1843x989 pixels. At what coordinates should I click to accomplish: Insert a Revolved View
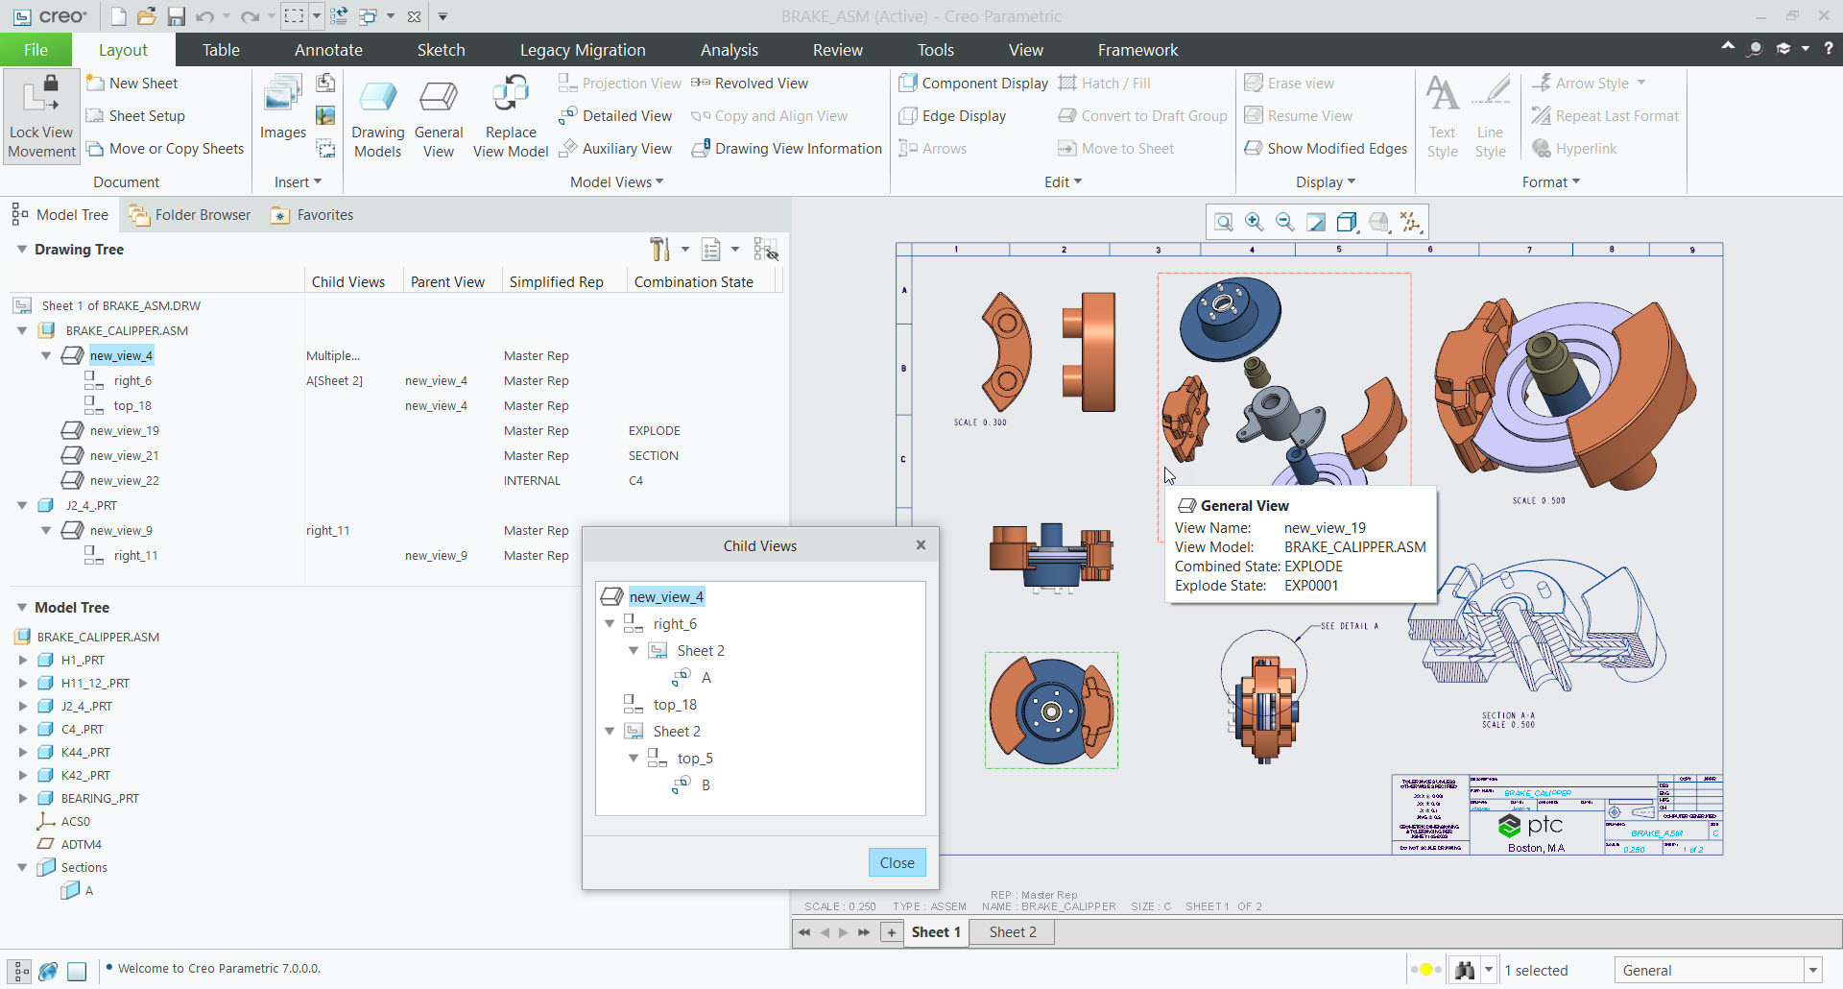[750, 84]
